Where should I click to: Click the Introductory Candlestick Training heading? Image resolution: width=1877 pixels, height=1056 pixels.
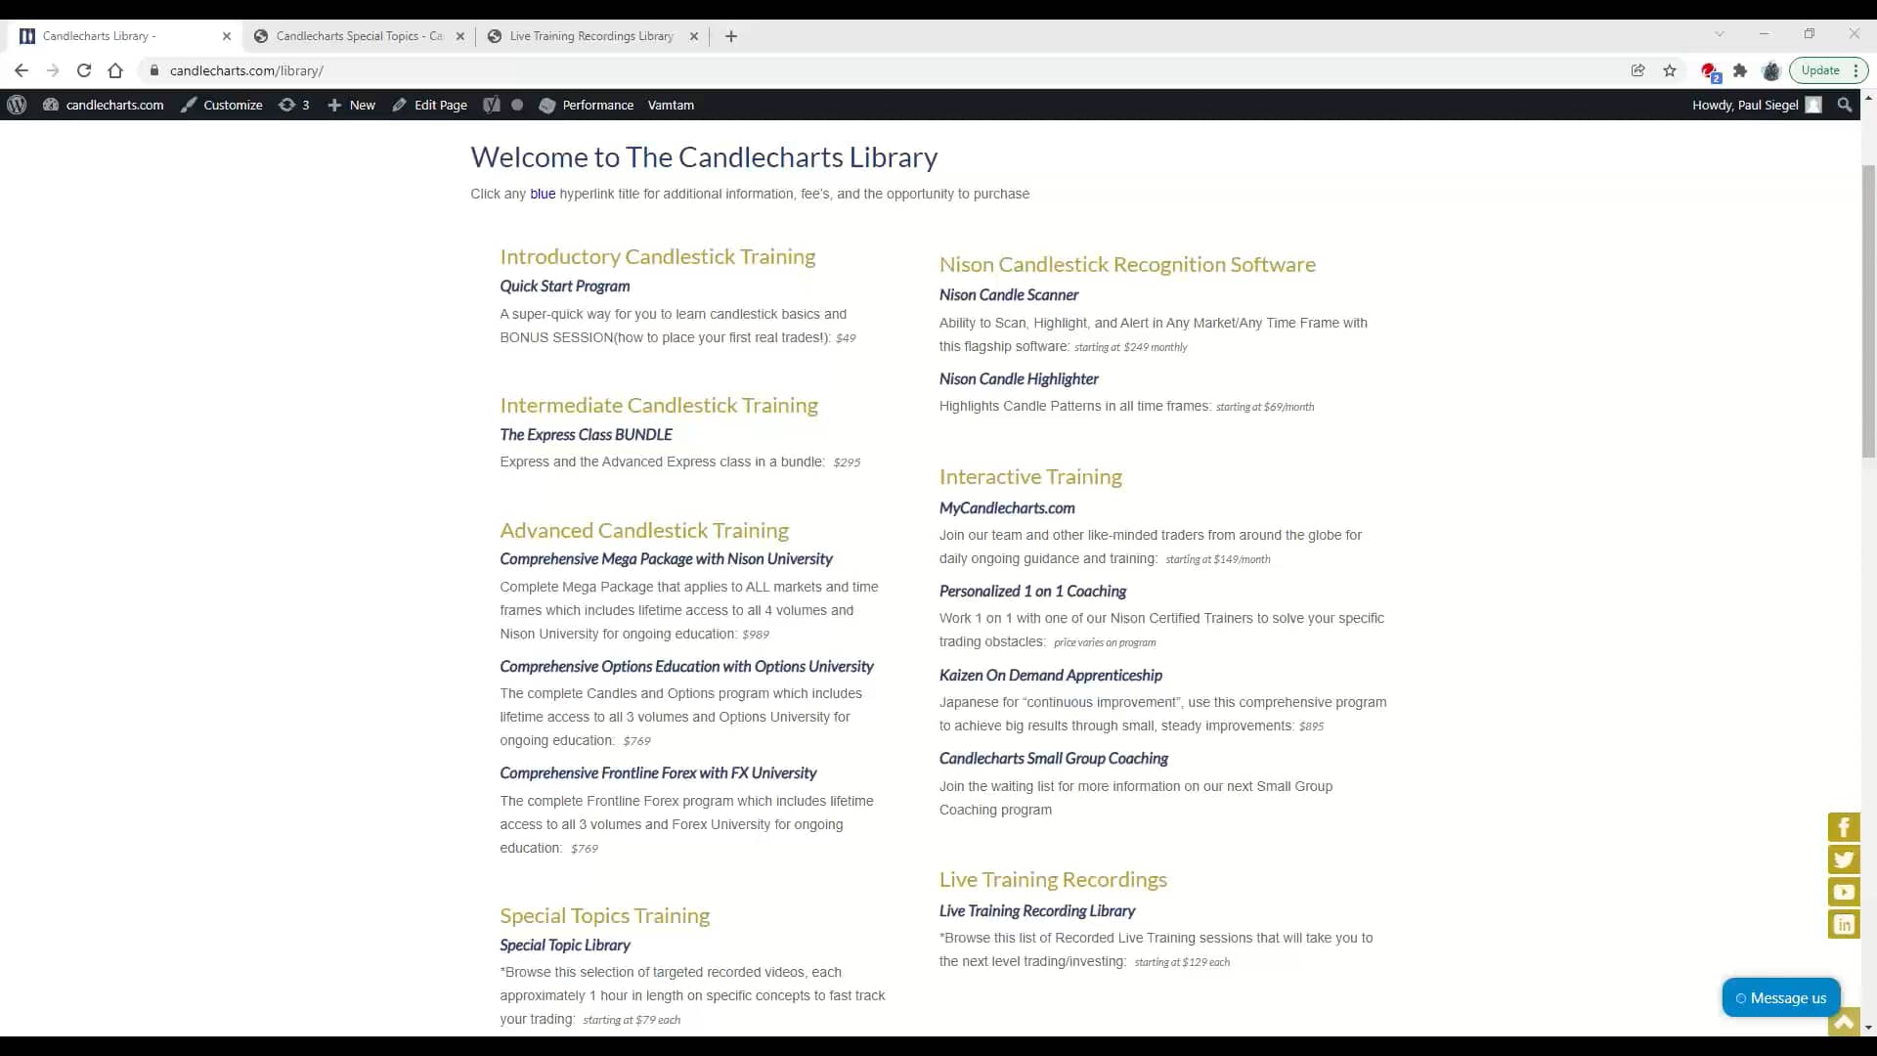coord(658,256)
